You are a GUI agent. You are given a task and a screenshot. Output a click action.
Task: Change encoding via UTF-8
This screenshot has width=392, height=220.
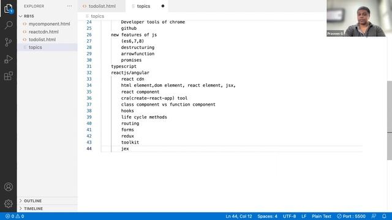point(289,216)
